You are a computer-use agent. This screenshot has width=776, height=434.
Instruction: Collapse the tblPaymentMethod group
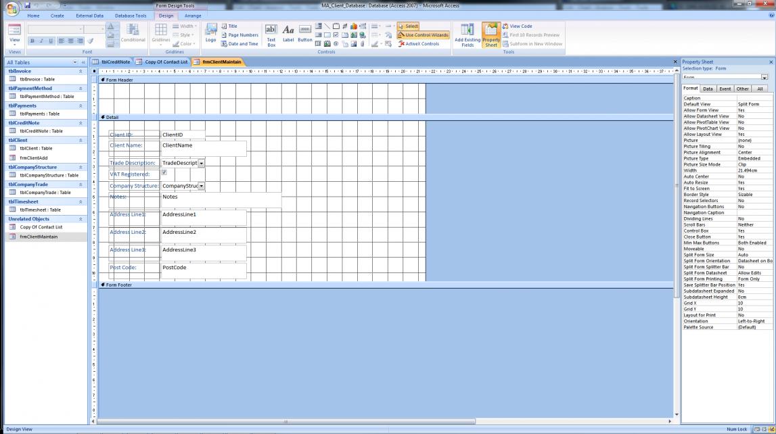pyautogui.click(x=81, y=89)
